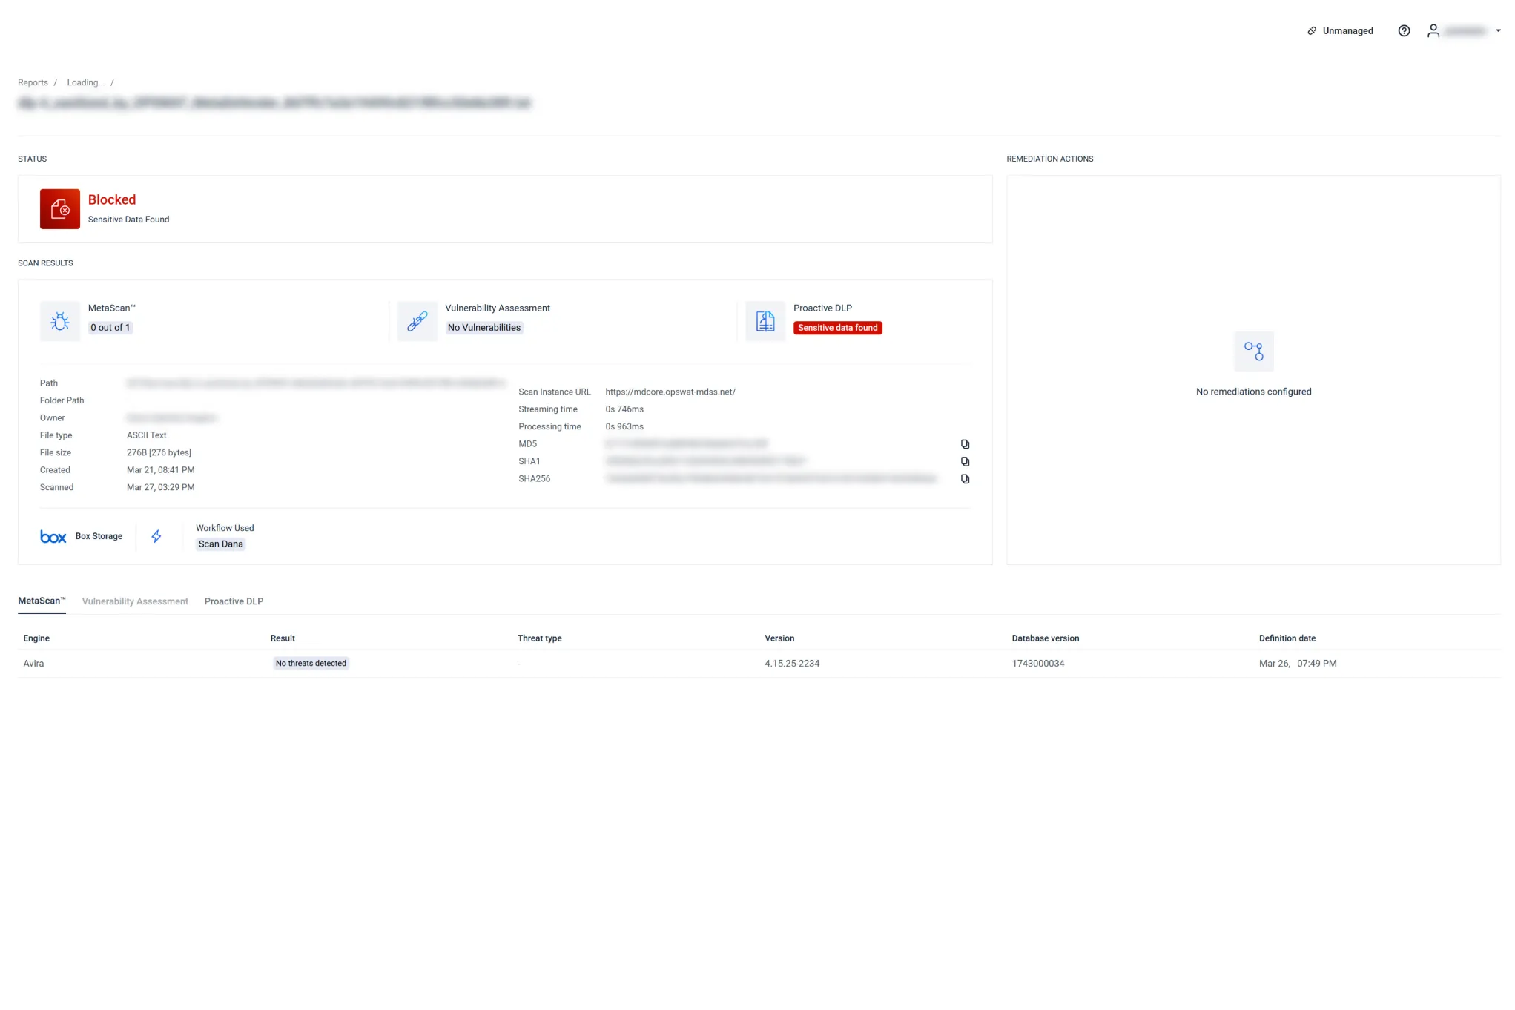Click the workflow lightning bolt icon

click(156, 536)
